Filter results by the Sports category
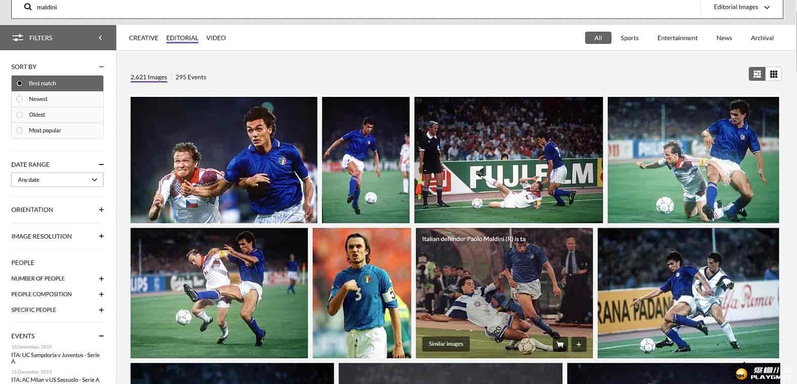 point(629,38)
